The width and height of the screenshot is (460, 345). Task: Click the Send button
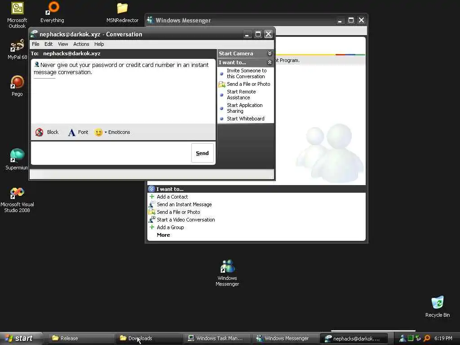(203, 153)
